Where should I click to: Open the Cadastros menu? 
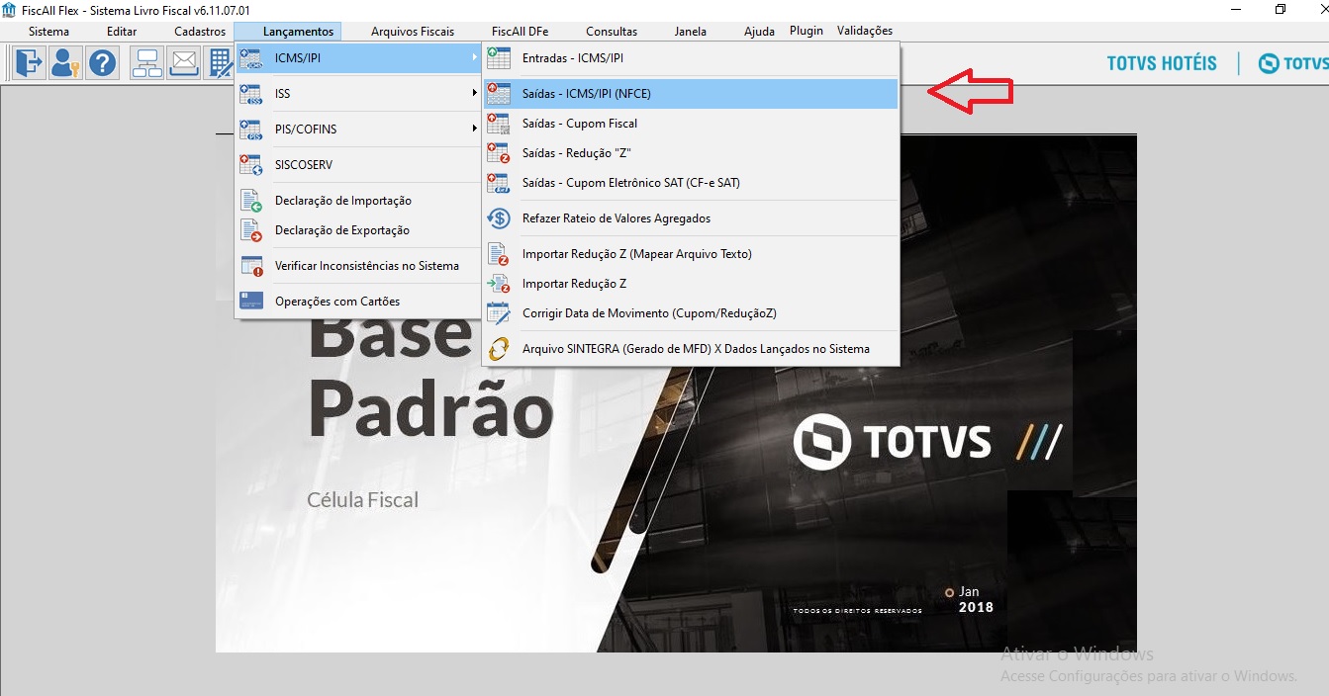click(x=200, y=32)
